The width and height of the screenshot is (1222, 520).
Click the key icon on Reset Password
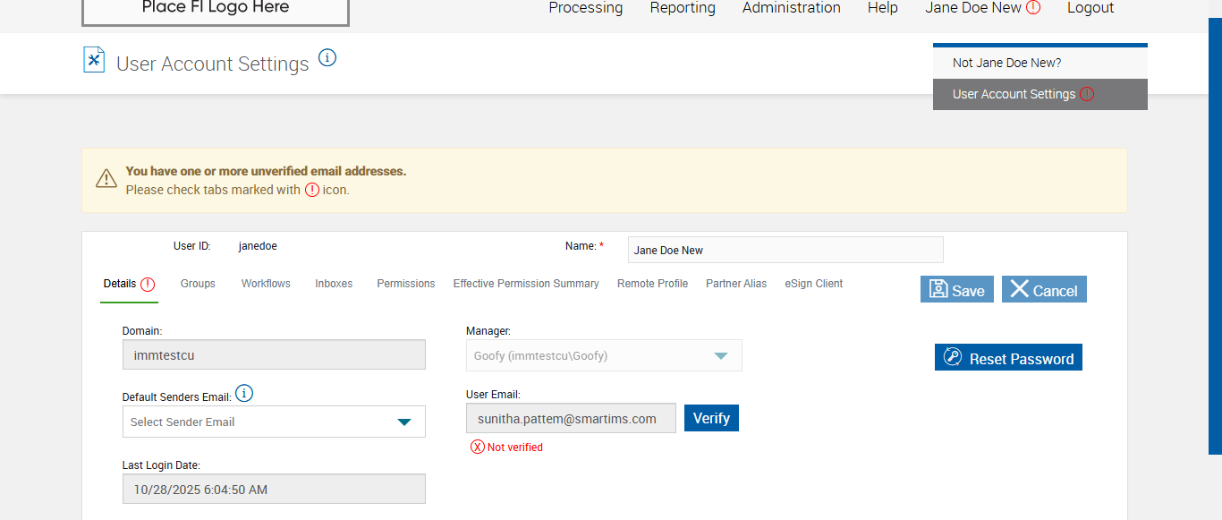click(x=952, y=358)
